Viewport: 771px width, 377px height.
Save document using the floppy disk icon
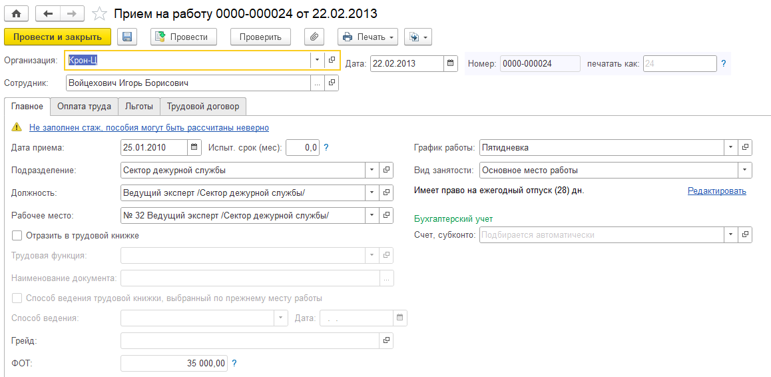(x=127, y=37)
